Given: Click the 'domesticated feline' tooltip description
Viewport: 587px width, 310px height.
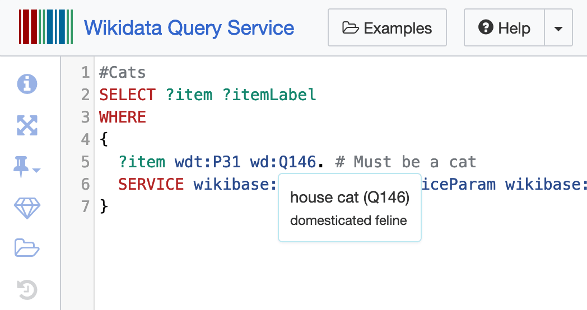Looking at the screenshot, I should point(348,220).
